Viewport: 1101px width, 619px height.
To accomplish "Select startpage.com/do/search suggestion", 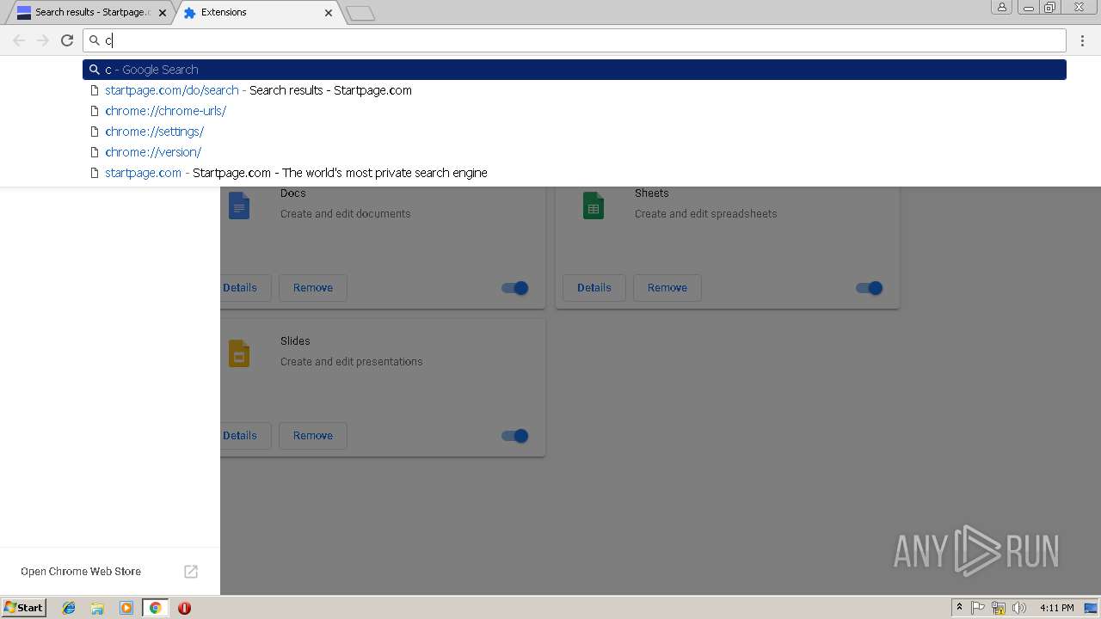I will 575,90.
